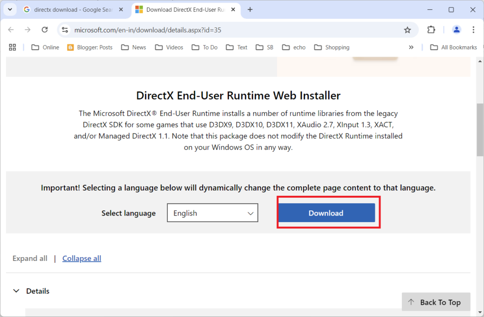The width and height of the screenshot is (484, 317).
Task: Open the tab search chevron button
Action: pos(10,9)
